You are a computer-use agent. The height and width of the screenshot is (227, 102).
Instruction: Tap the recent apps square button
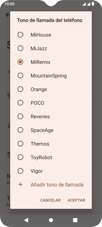pos(75,220)
